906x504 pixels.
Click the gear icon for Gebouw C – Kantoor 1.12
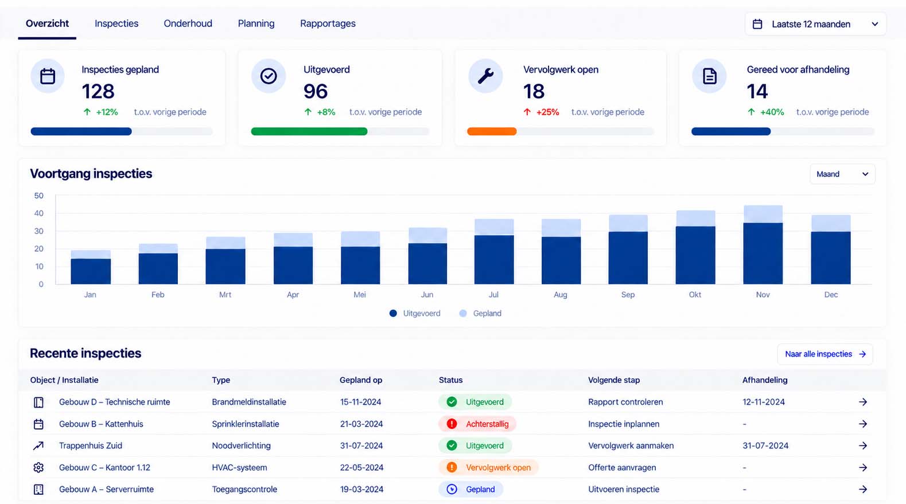click(38, 467)
